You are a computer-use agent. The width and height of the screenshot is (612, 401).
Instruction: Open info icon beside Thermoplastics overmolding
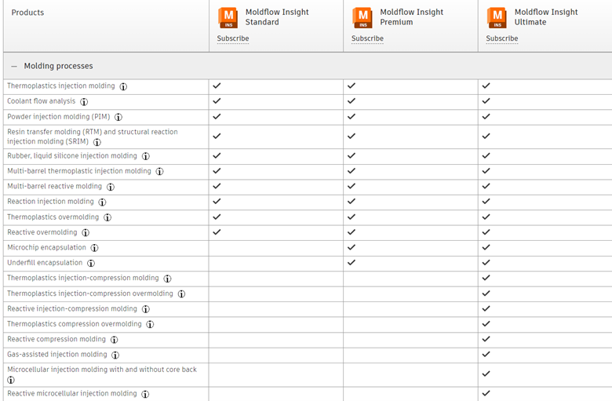tap(107, 217)
